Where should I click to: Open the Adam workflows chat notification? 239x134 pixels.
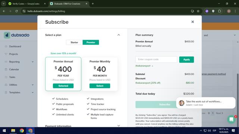pos(206,103)
